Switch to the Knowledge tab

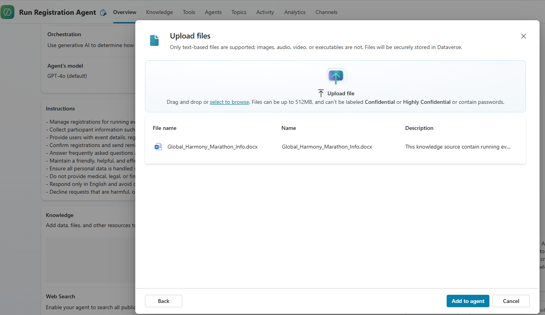pyautogui.click(x=159, y=12)
